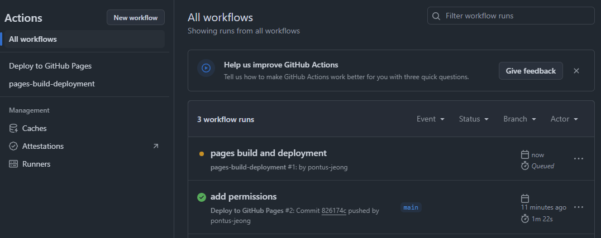Click calendar icon above '11 minutes ago'
Image resolution: width=601 pixels, height=238 pixels.
pyautogui.click(x=525, y=198)
